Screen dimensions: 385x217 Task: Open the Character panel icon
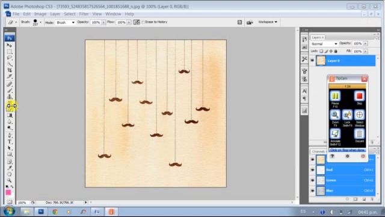point(304,91)
